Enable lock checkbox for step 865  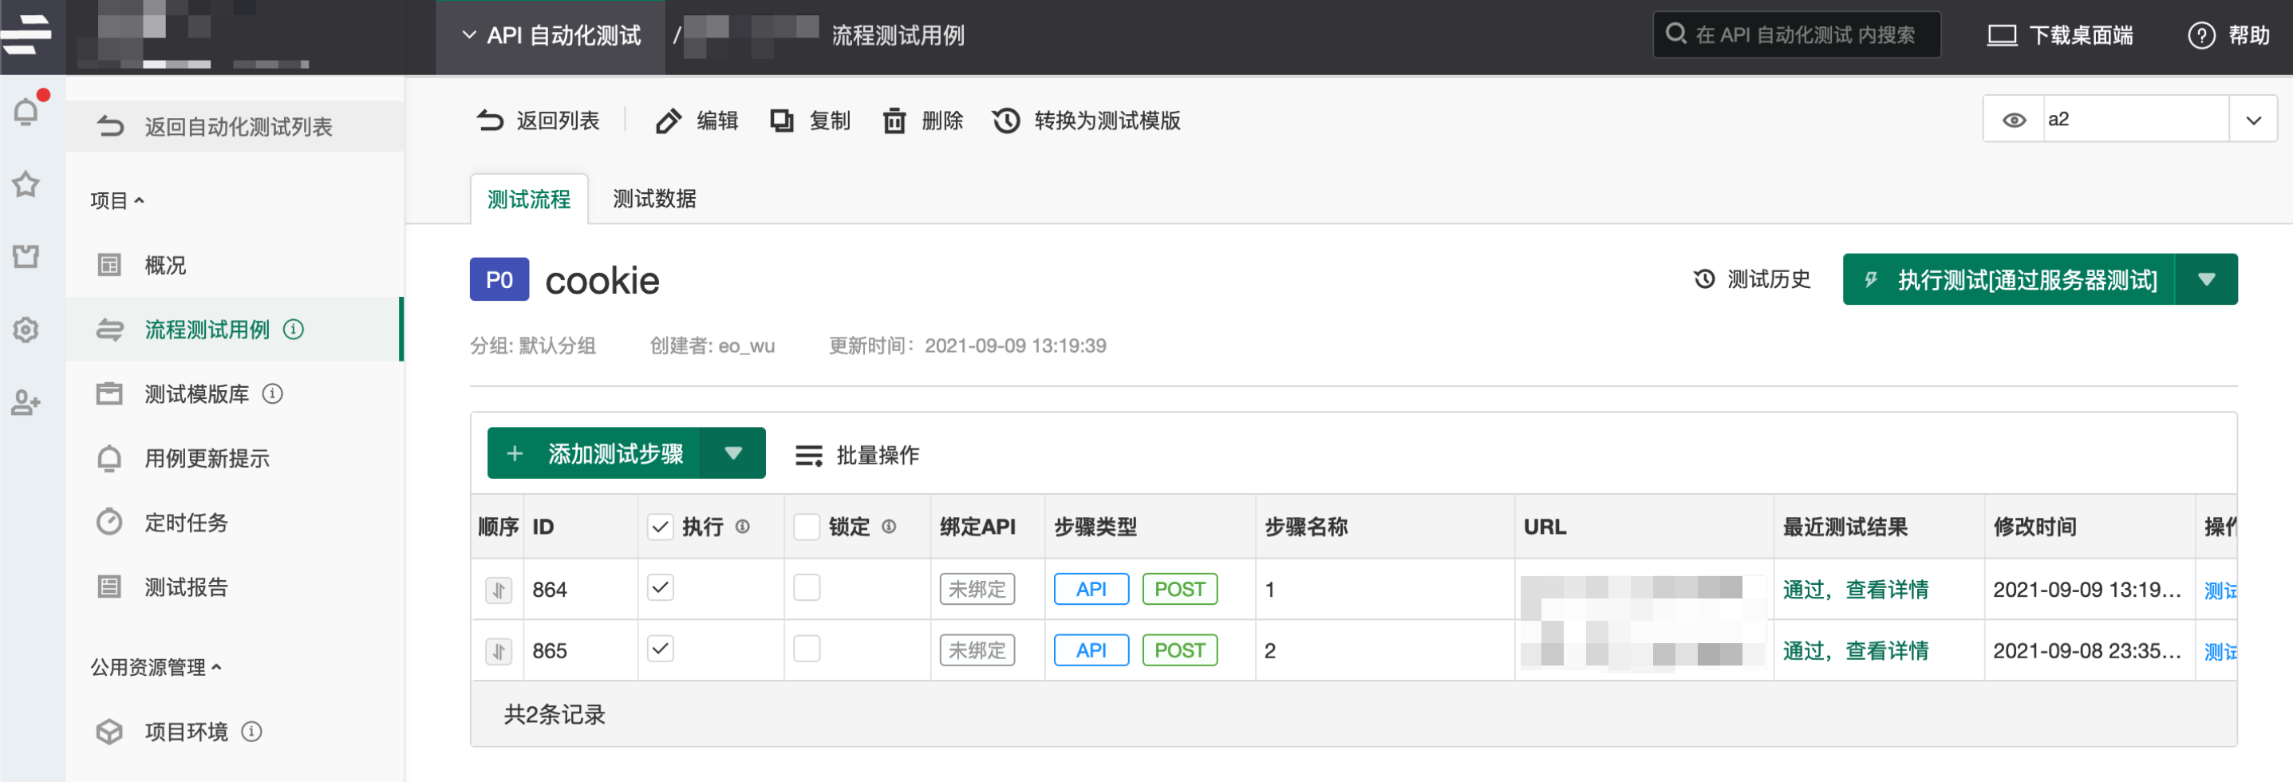(807, 650)
